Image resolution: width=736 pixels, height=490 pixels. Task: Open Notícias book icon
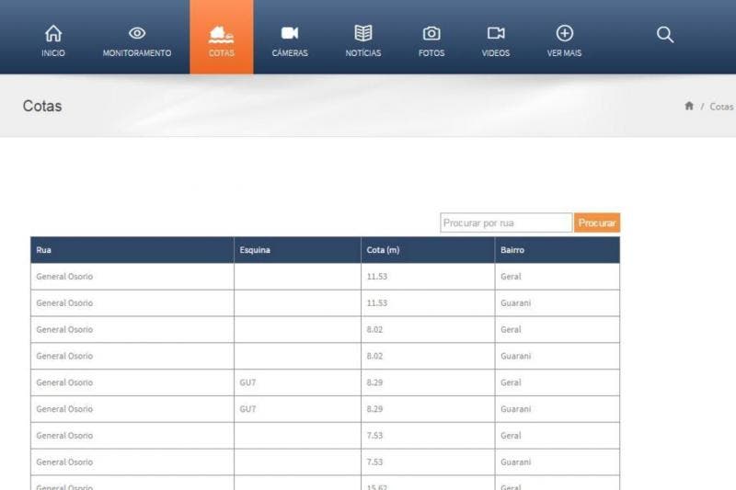[363, 34]
